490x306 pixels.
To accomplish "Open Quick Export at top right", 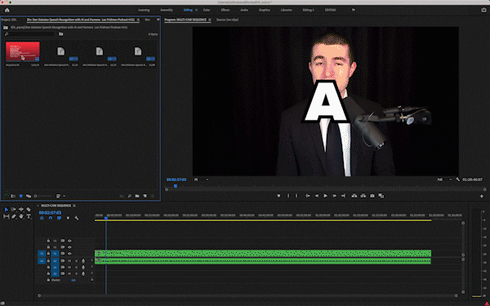I will tap(483, 10).
